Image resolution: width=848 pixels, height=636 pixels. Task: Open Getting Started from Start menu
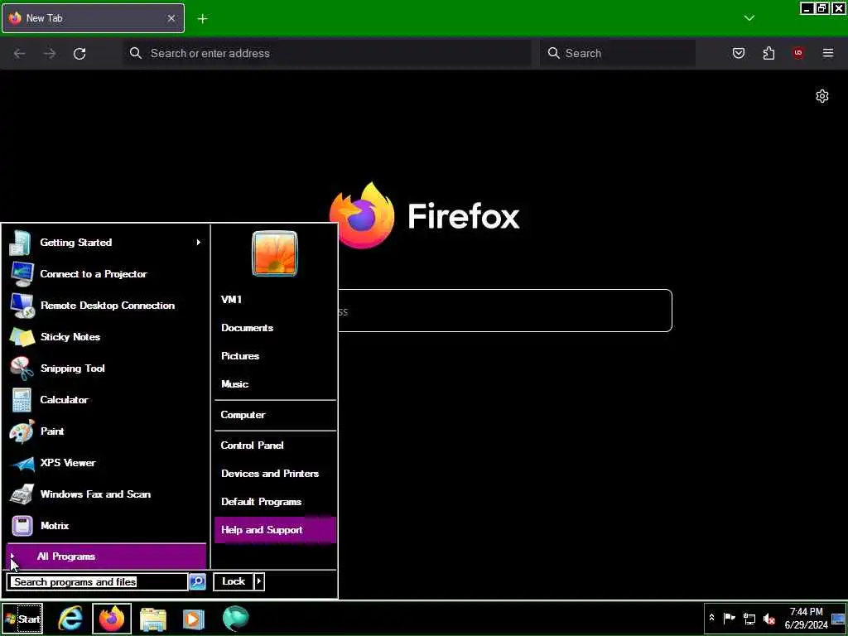pyautogui.click(x=106, y=243)
